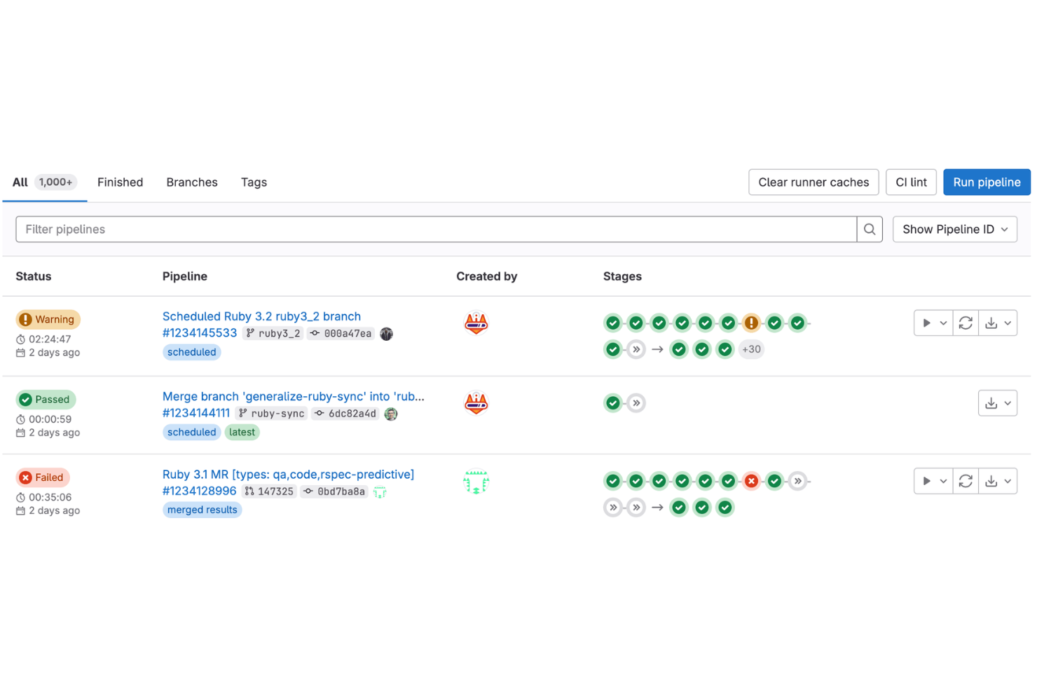1037x692 pixels.
Task: Click the first passed stage check icon in the Ruby 3.2 pipeline
Action: pyautogui.click(x=612, y=323)
